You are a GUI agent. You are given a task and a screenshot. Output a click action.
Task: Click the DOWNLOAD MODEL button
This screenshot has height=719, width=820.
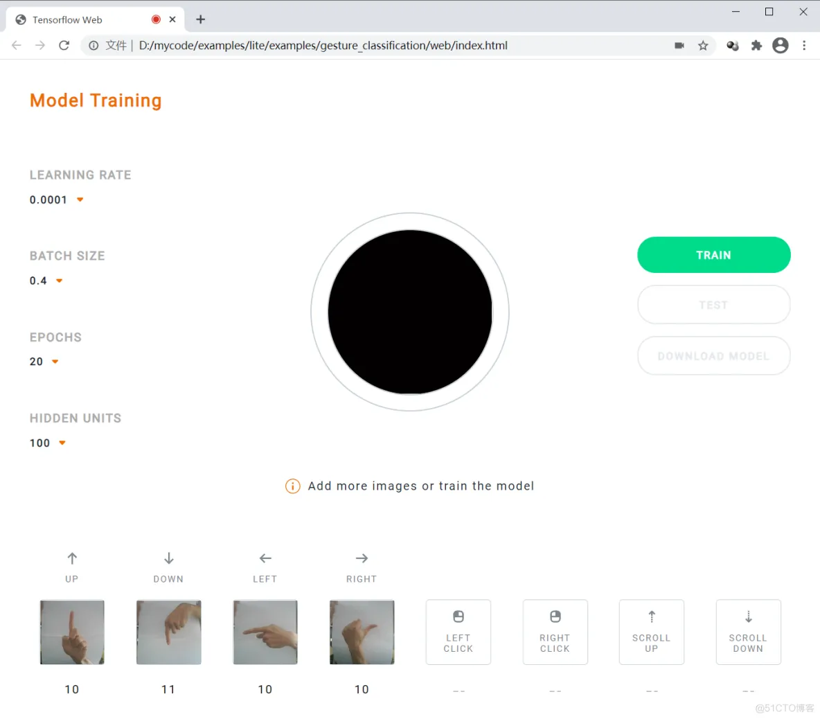coord(714,356)
